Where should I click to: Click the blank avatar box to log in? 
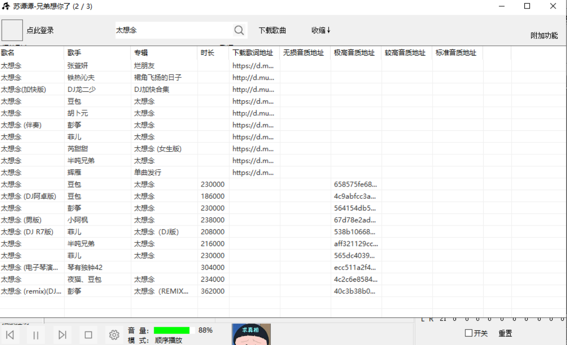point(12,30)
